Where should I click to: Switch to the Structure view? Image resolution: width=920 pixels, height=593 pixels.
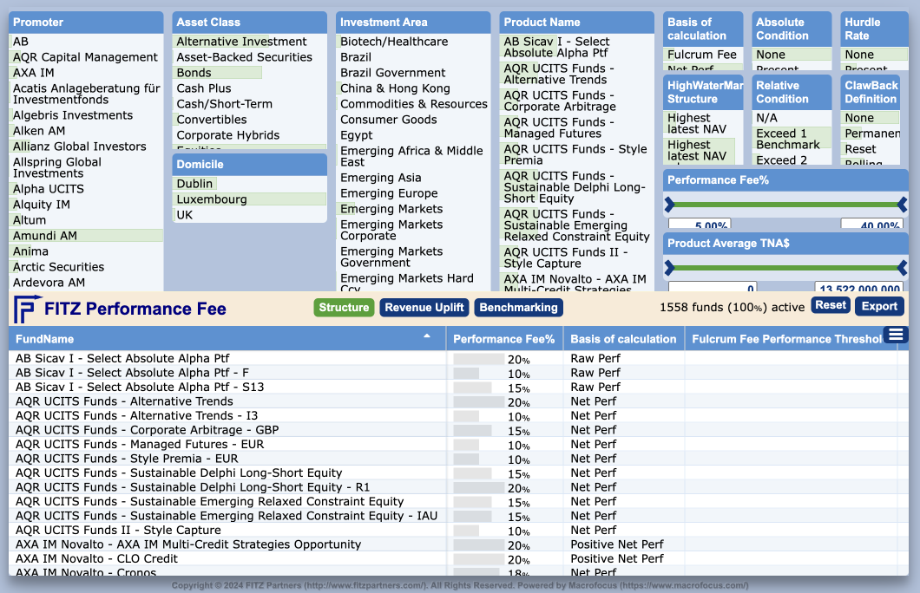[x=344, y=308]
